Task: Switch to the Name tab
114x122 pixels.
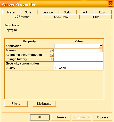Action: tap(11, 12)
